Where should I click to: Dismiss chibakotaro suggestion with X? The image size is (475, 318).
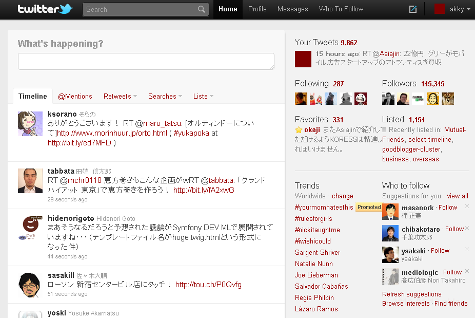pyautogui.click(x=467, y=228)
